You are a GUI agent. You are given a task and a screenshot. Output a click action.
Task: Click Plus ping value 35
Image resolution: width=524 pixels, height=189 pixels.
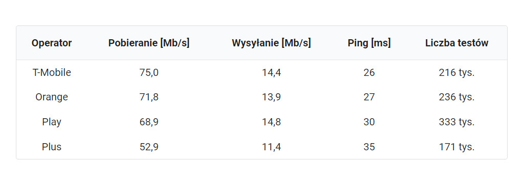[369, 147]
